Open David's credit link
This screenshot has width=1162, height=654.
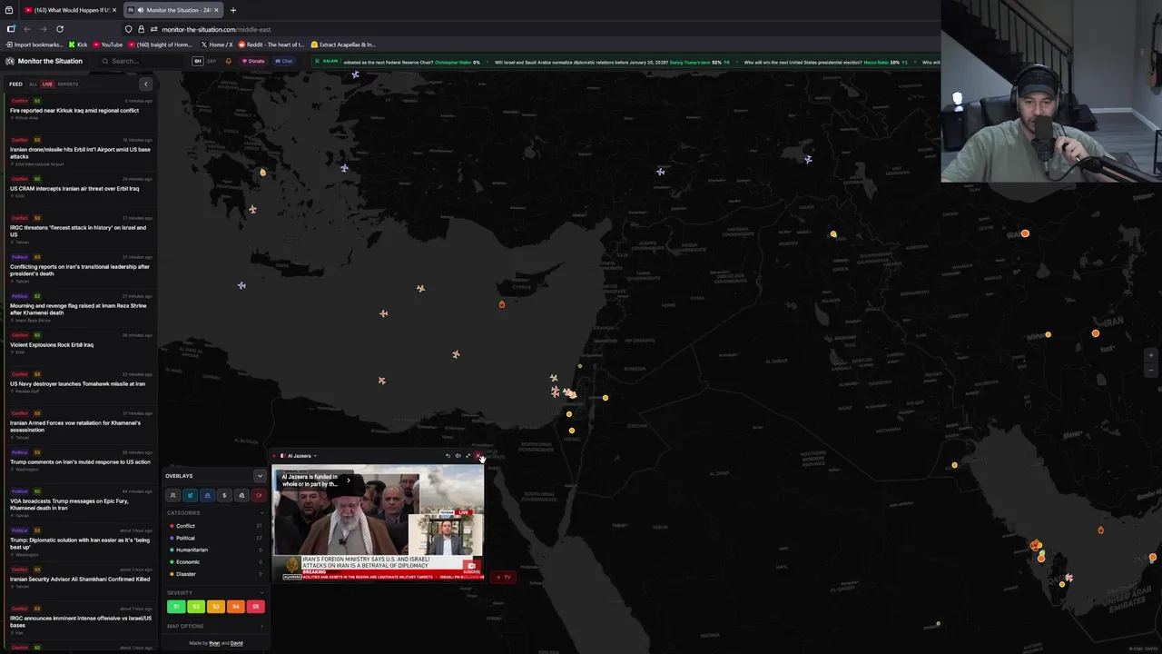[x=236, y=643]
